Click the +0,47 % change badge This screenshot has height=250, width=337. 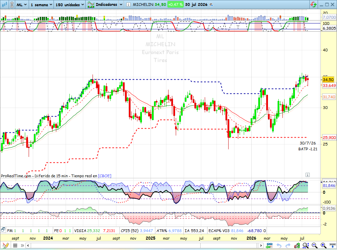175,4
